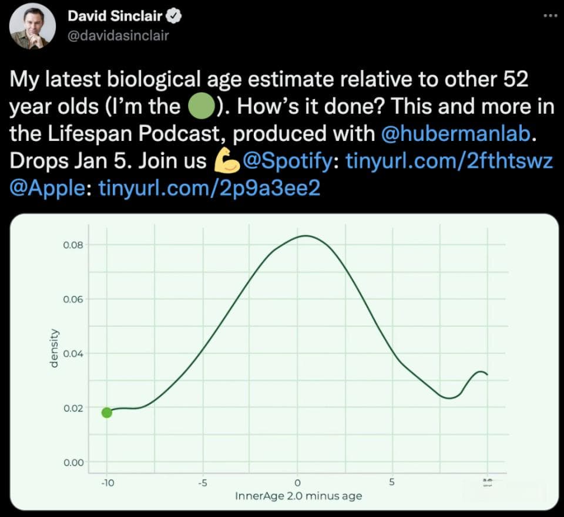Screen dimensions: 564x517
Task: Click the -10 x-axis tick label
Action: click(108, 483)
